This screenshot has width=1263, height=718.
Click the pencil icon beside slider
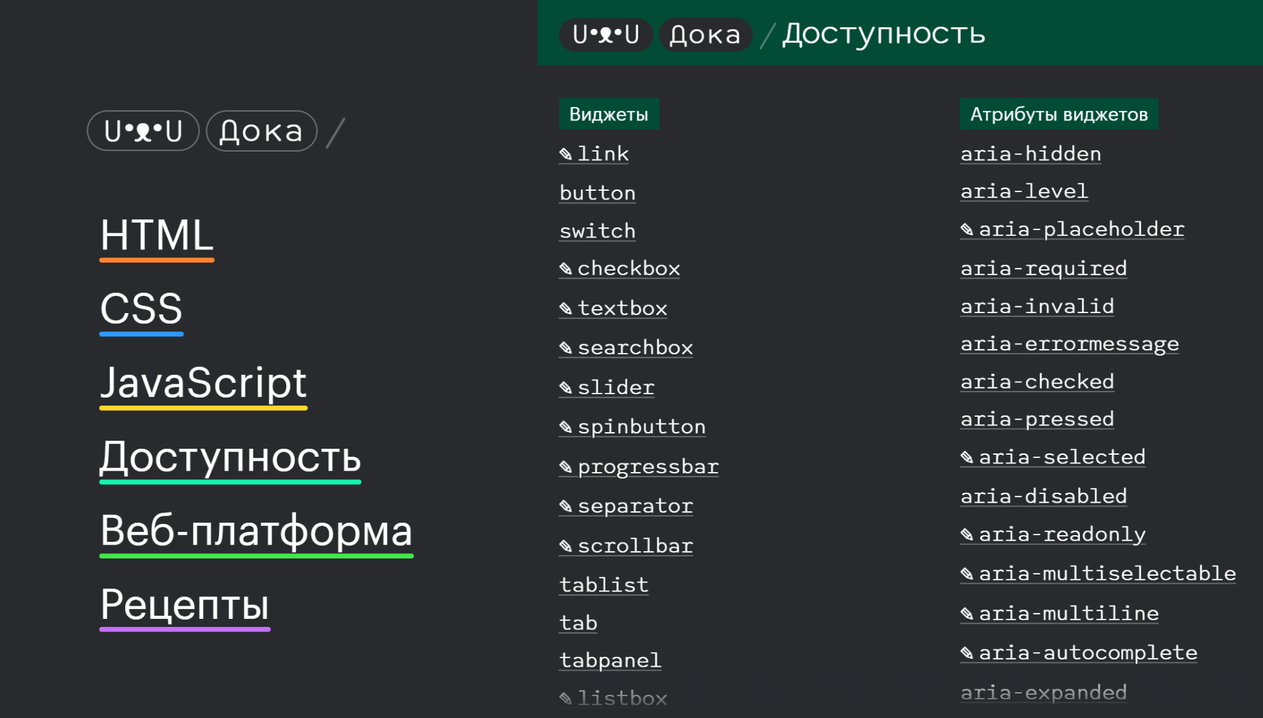point(566,388)
